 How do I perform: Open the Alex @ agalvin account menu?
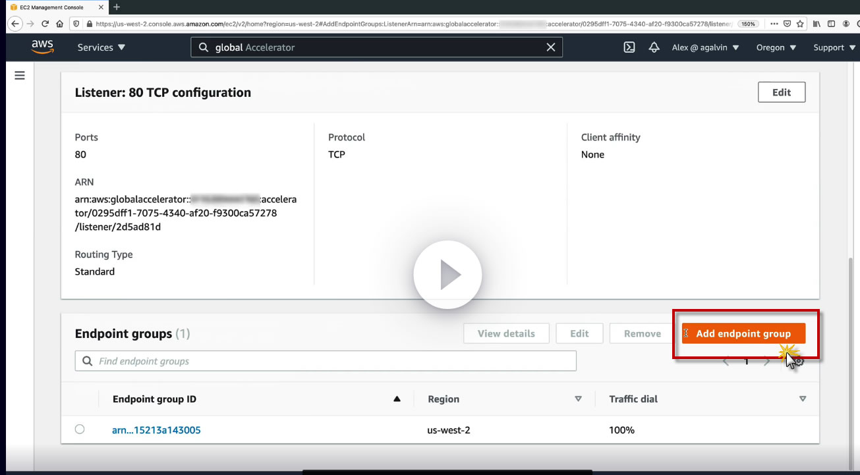(x=705, y=47)
